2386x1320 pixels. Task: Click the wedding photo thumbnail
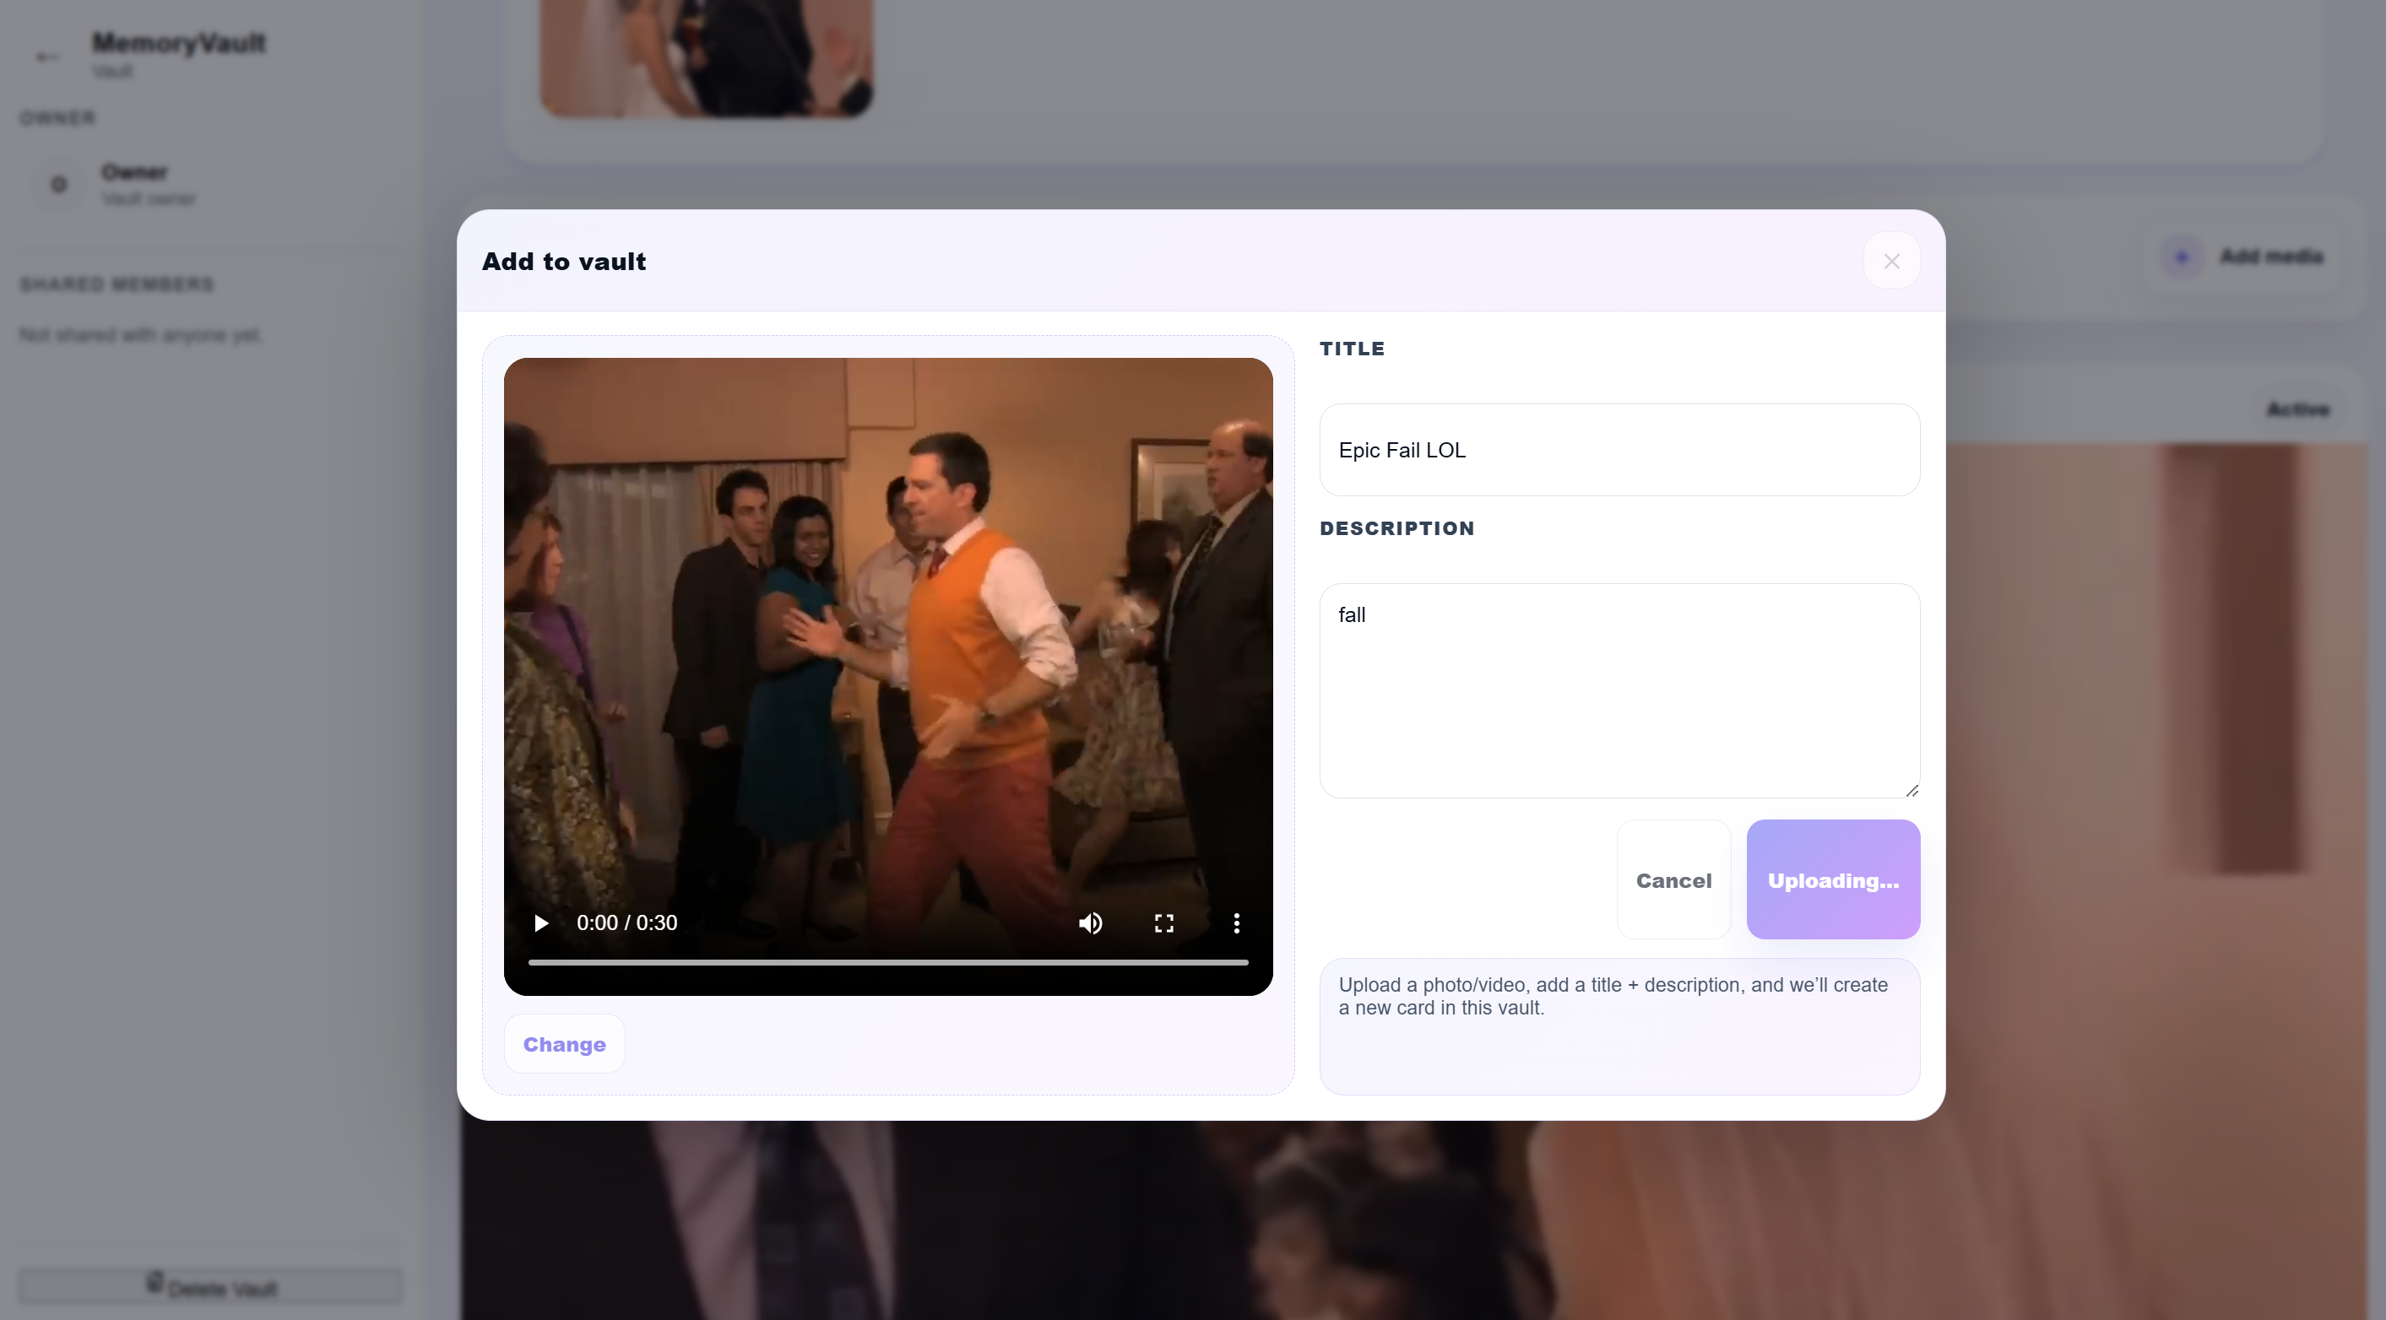[706, 56]
